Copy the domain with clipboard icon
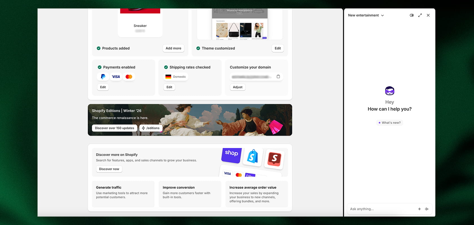Screen dimensions: 474x225 pyautogui.click(x=278, y=76)
